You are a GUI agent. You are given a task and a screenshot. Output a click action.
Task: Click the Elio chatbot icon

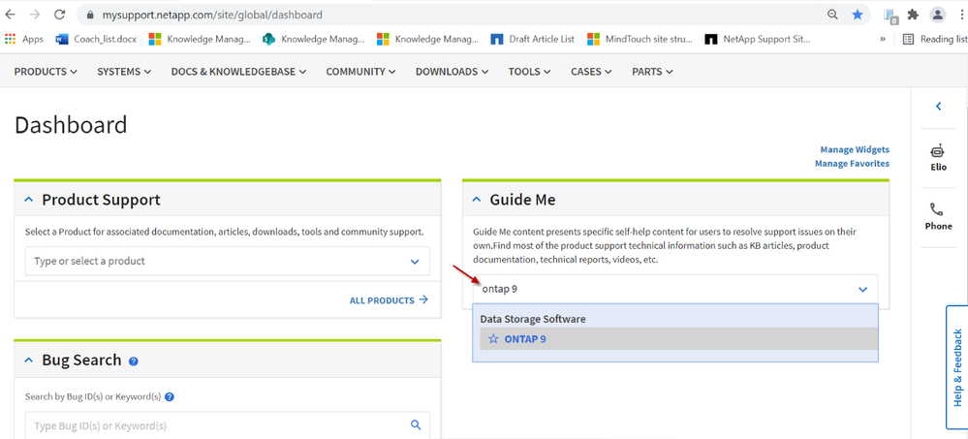pyautogui.click(x=937, y=151)
